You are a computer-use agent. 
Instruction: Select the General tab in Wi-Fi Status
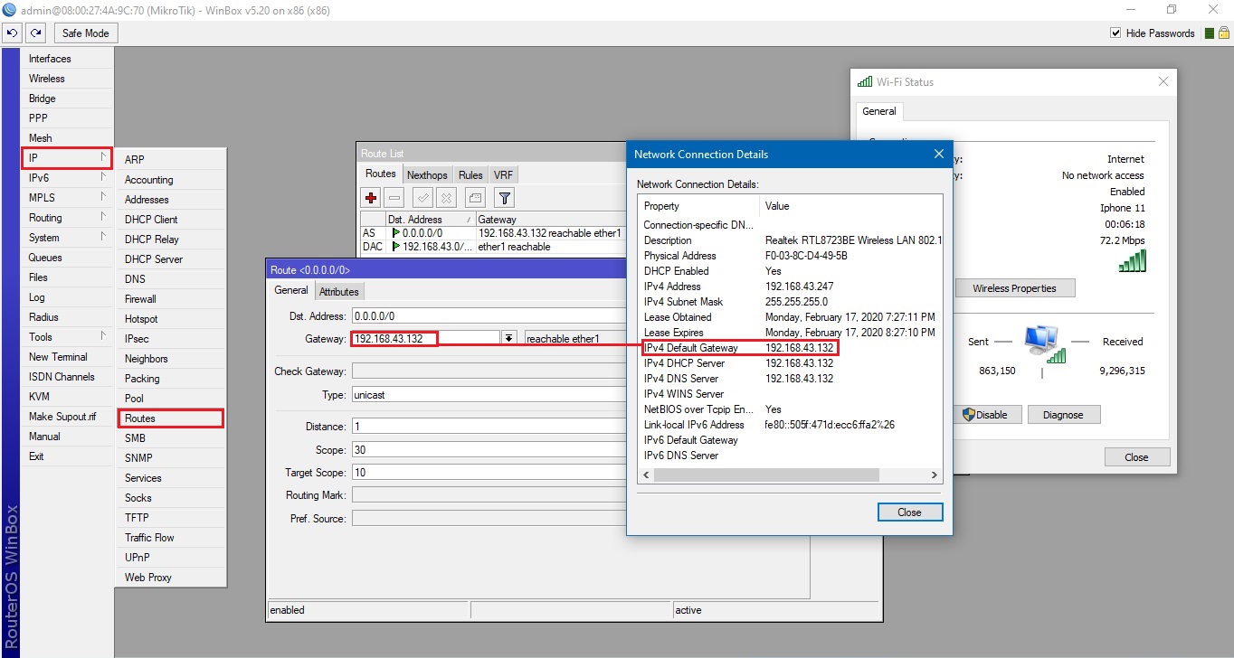pyautogui.click(x=878, y=111)
